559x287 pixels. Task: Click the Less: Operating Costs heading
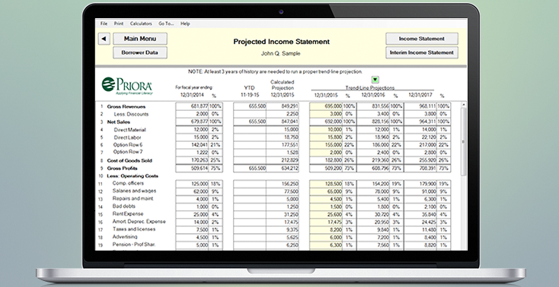click(133, 176)
